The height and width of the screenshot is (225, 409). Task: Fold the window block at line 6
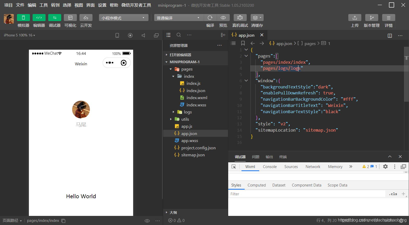[246, 81]
